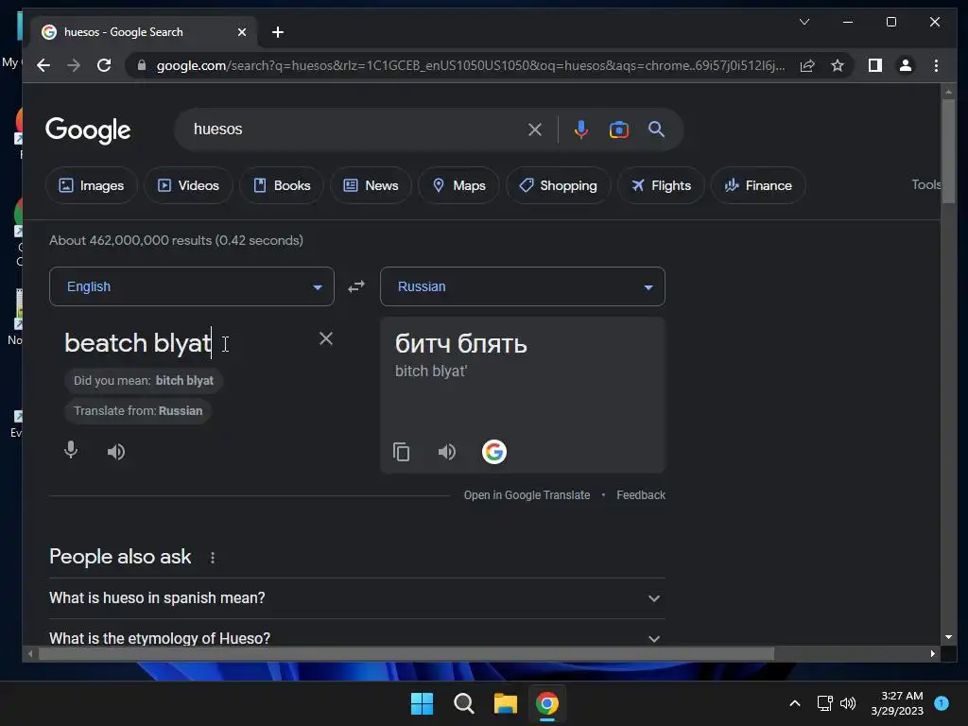Go back to previous page in Chrome
This screenshot has height=726, width=968.
tap(43, 65)
